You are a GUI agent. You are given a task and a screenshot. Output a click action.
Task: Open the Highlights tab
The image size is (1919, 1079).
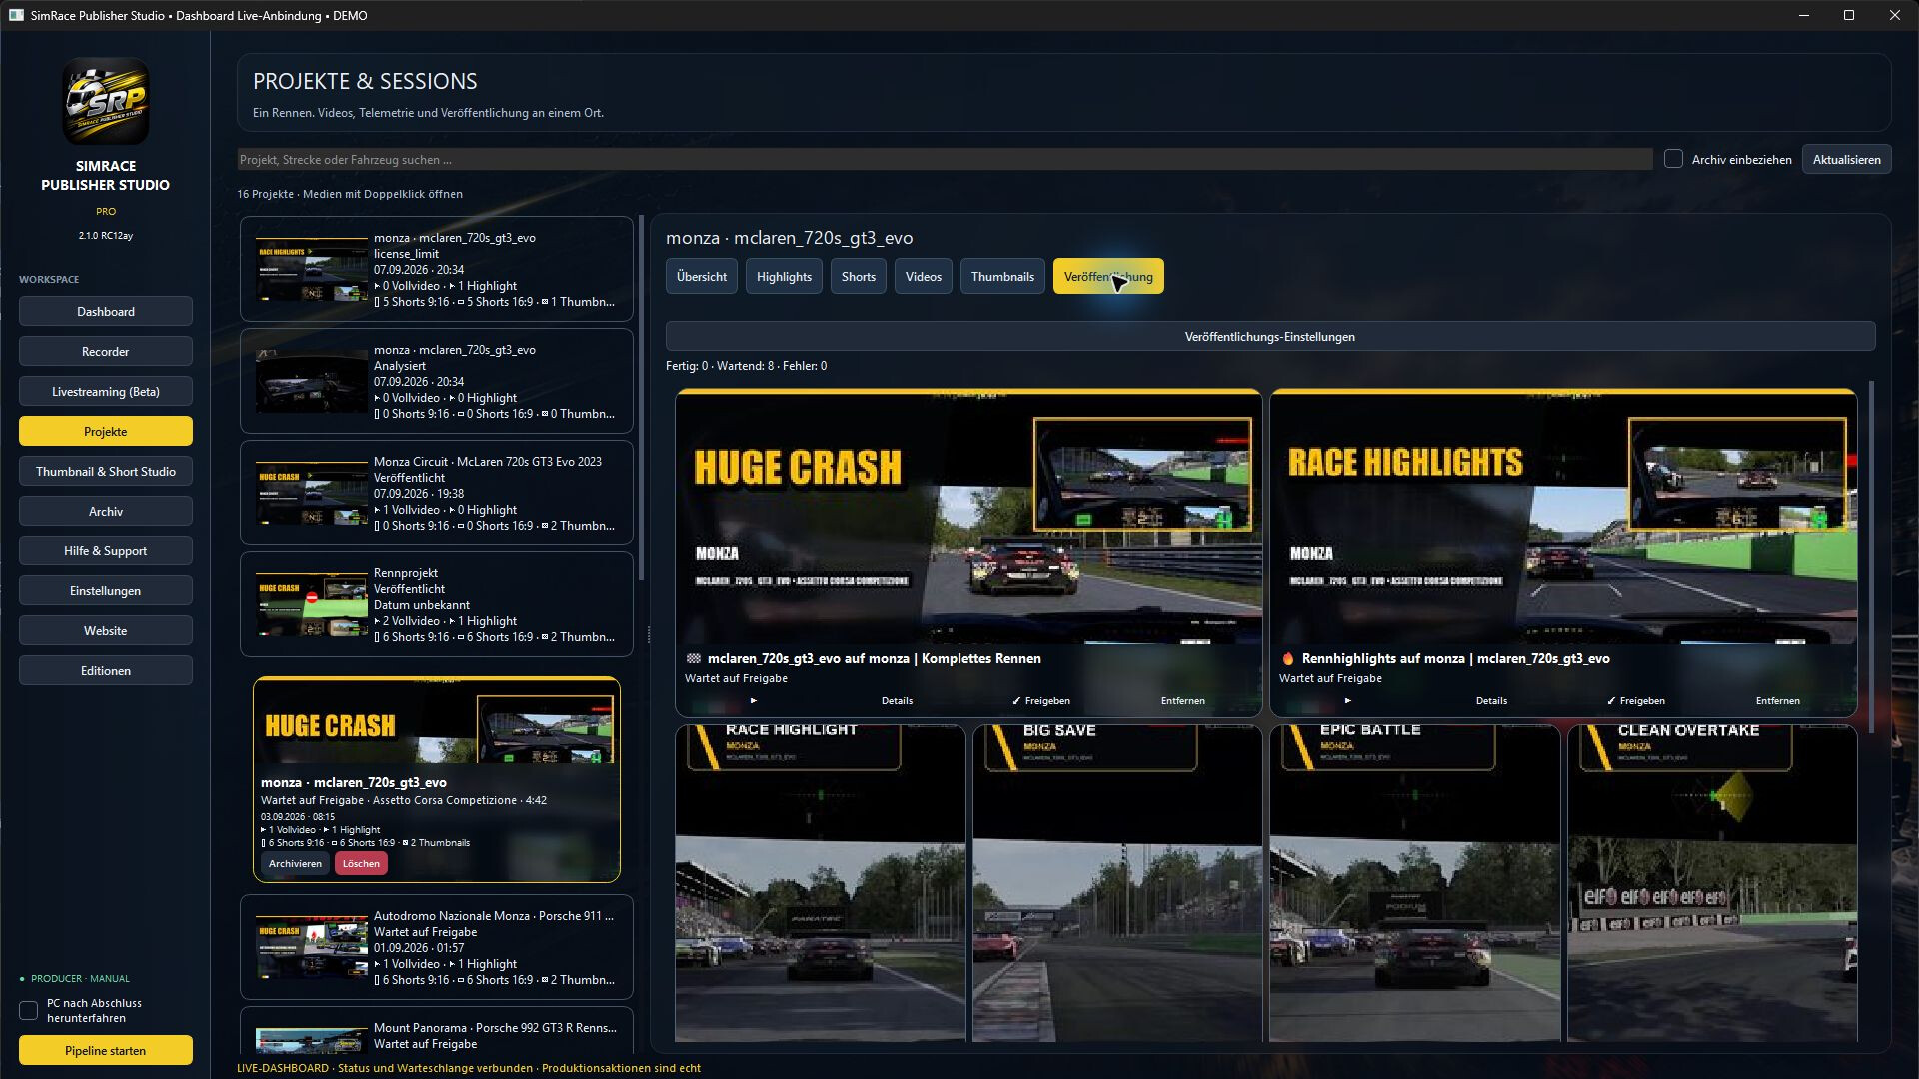784,276
